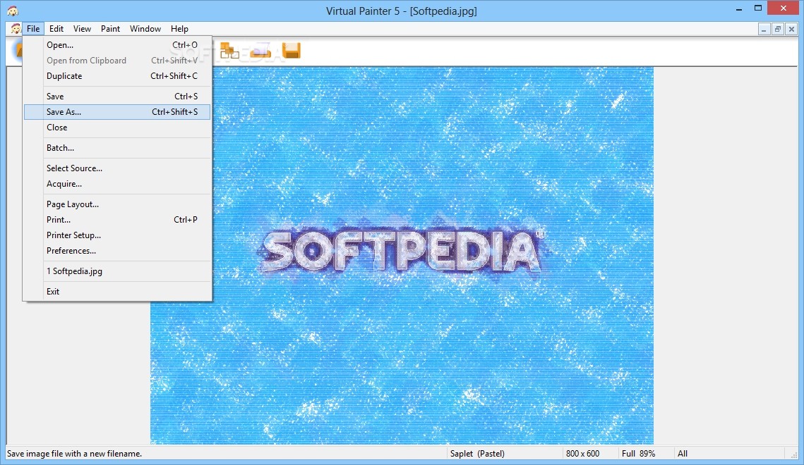804x465 pixels.
Task: Click the 800 x 600 size status entry
Action: pos(582,454)
